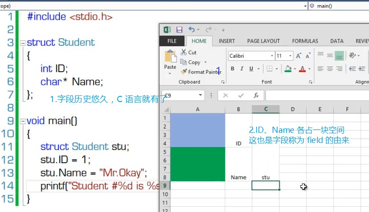Toggle Bold formatting

(x=232, y=69)
